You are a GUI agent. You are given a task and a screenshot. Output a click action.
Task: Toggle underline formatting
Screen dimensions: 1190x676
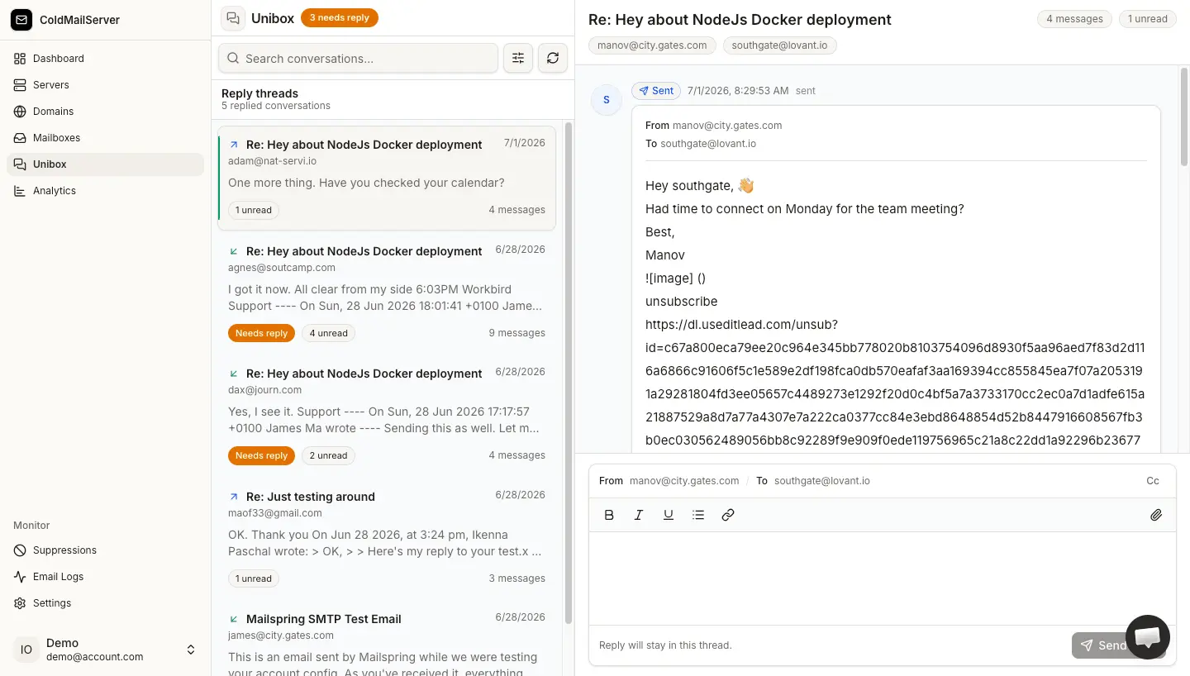(669, 515)
